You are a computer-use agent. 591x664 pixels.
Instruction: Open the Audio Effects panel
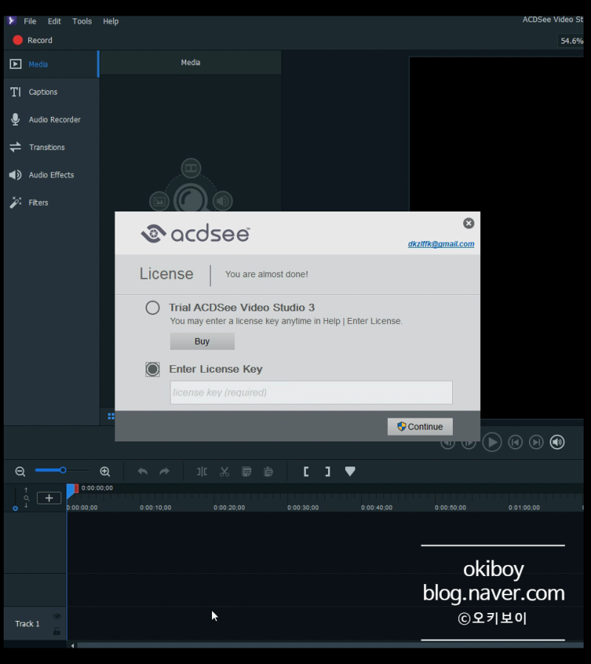pos(51,175)
